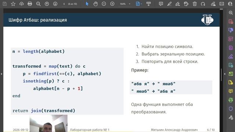This screenshot has height=132, width=235.
Task: Open green print tool in sidebar
Action: (231, 100)
